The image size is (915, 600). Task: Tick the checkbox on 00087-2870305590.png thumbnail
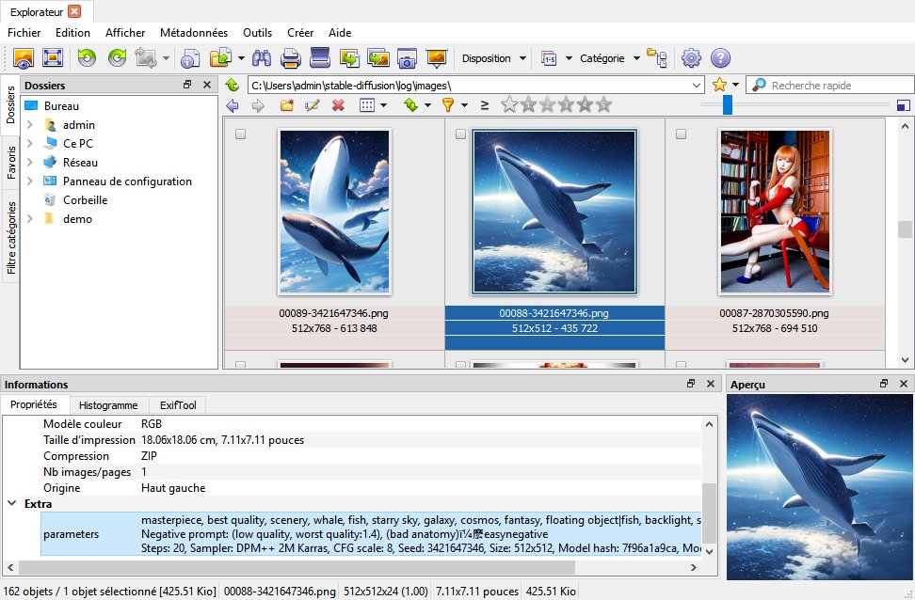coord(681,135)
